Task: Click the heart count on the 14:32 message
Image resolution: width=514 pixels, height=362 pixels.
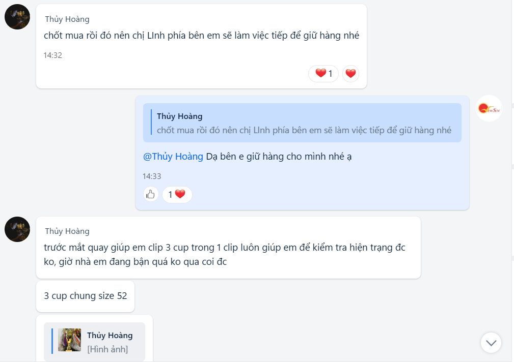Action: [323, 74]
